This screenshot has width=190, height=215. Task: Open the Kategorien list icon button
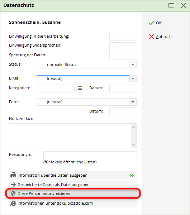click(x=80, y=88)
